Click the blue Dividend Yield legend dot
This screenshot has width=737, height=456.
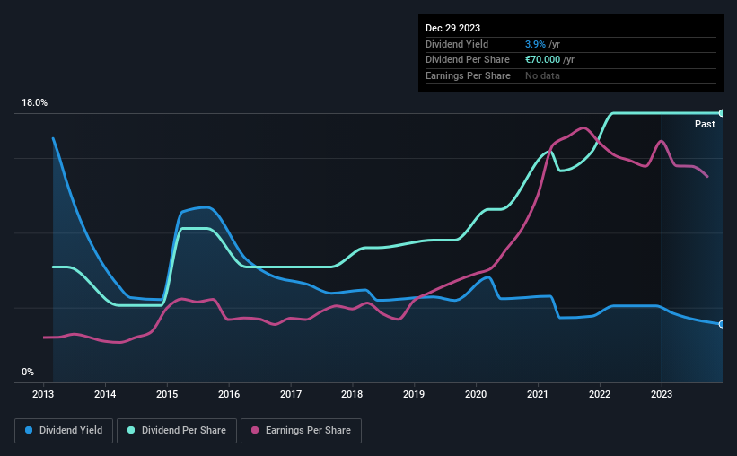(x=29, y=430)
